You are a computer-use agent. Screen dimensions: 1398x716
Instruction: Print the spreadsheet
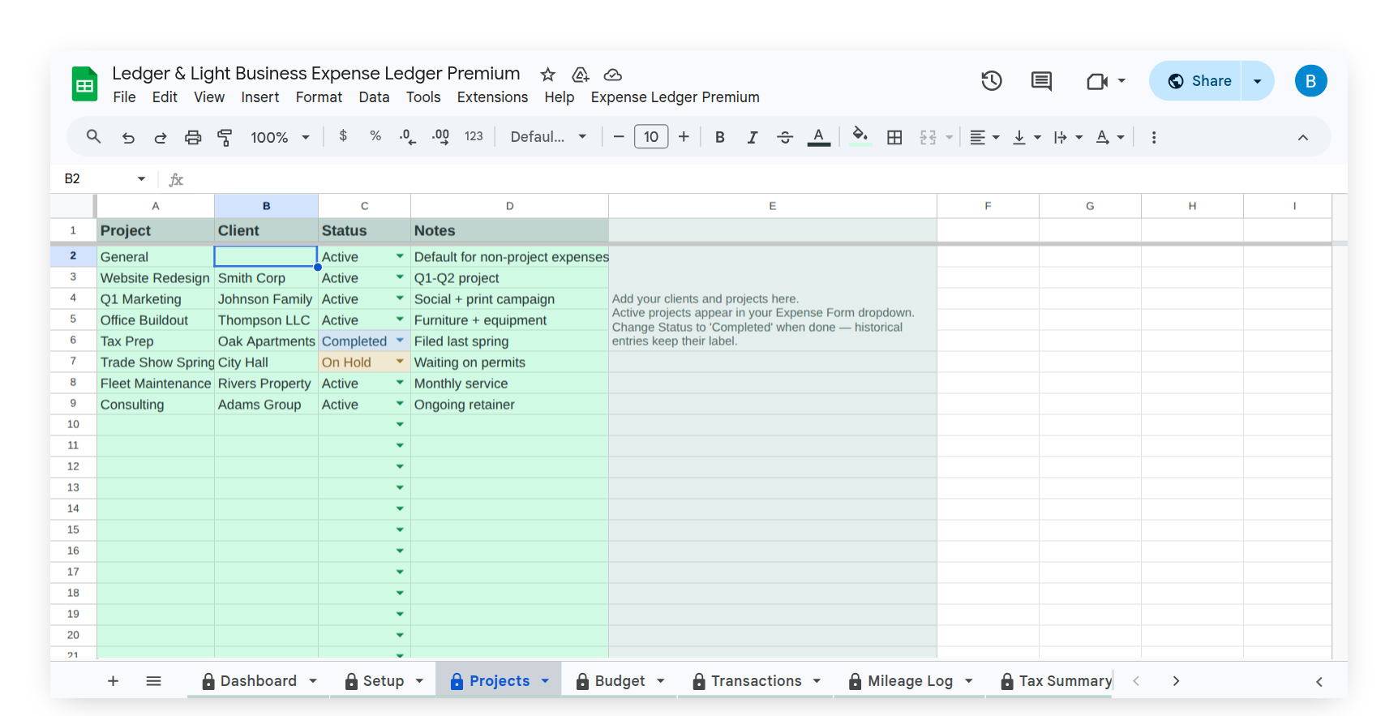point(193,137)
